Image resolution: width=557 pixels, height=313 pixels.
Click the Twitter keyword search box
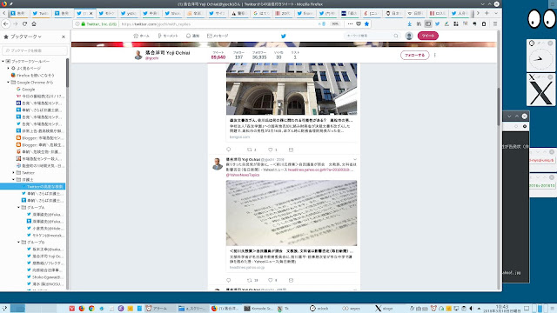372,36
